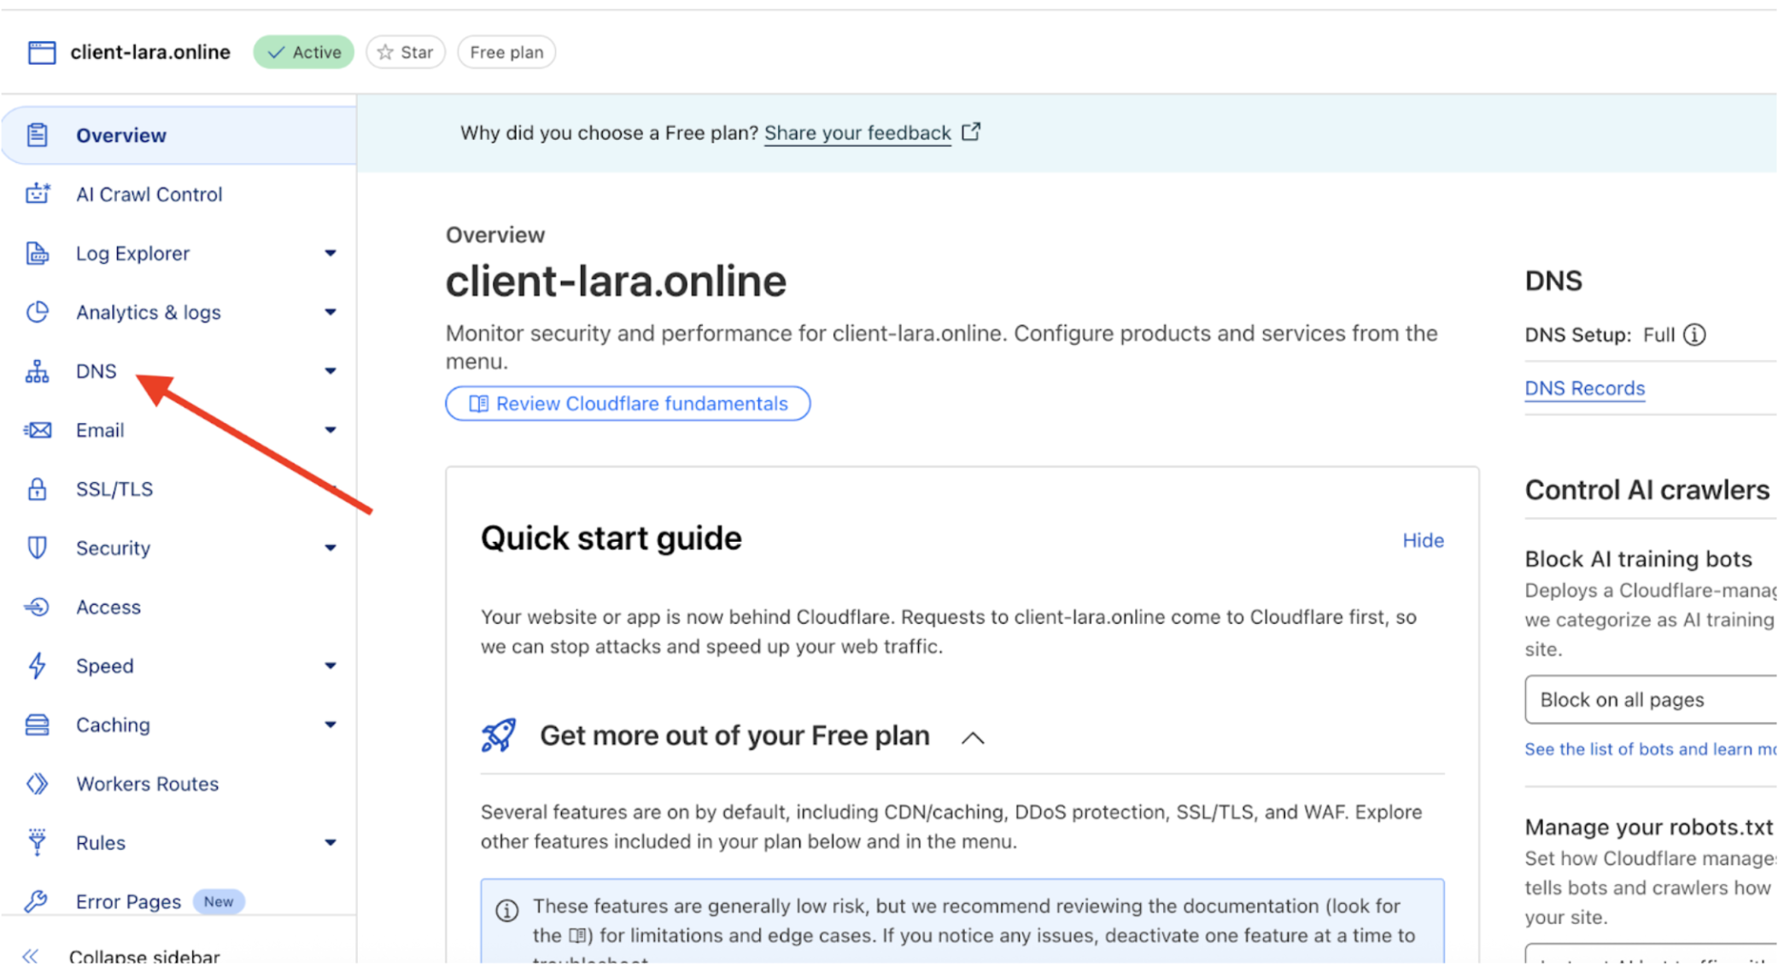Click the Email envelope icon in sidebar
This screenshot has height=966, width=1778.
click(37, 430)
